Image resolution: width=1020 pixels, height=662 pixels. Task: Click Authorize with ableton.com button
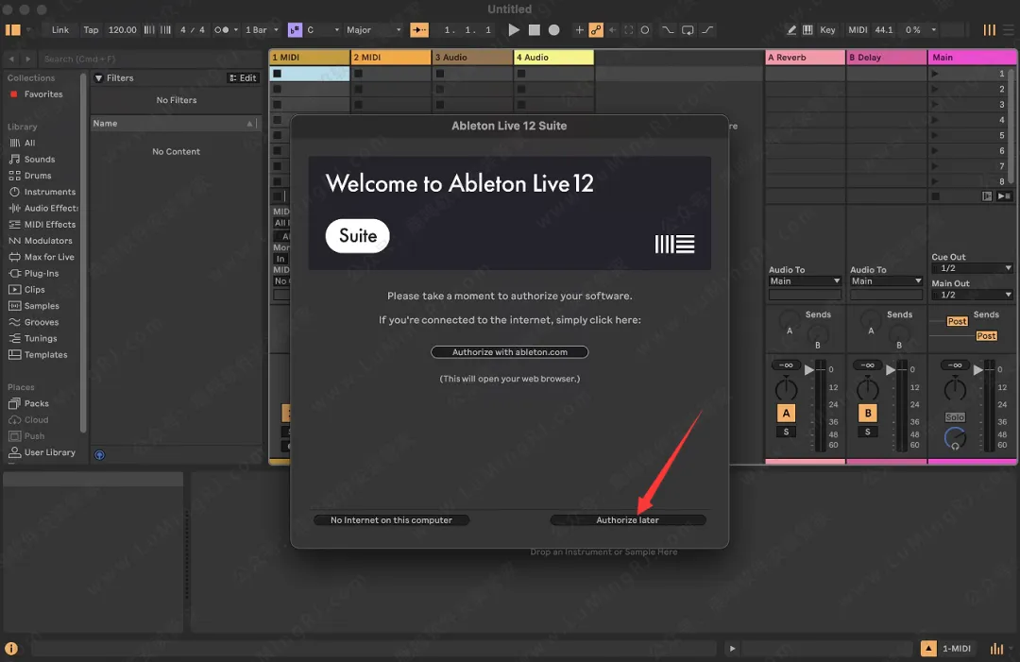click(x=510, y=352)
